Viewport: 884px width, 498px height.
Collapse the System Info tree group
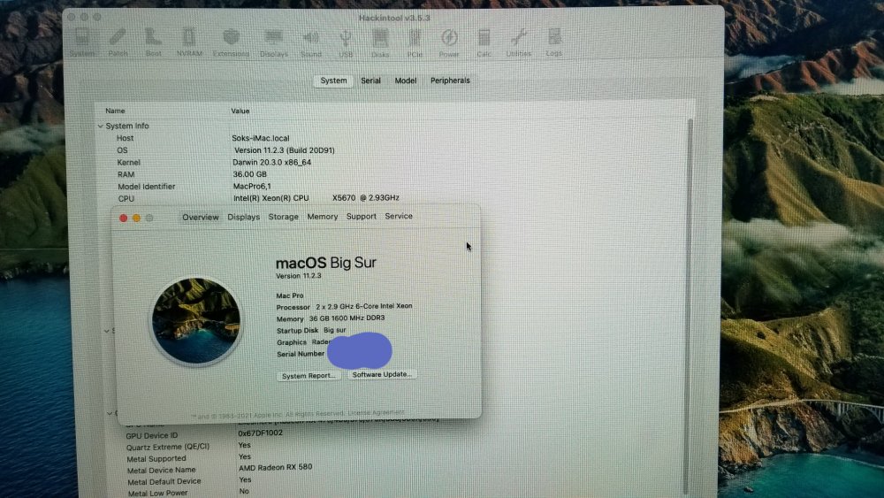click(101, 126)
